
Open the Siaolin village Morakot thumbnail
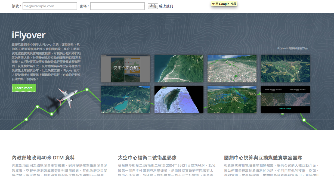285,100
